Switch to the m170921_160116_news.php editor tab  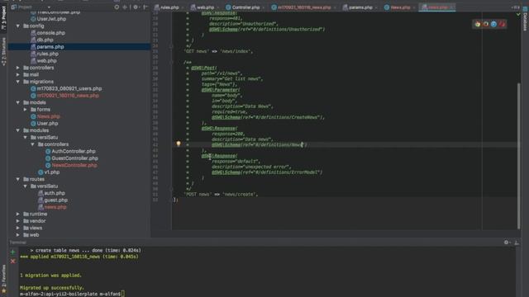(x=303, y=7)
